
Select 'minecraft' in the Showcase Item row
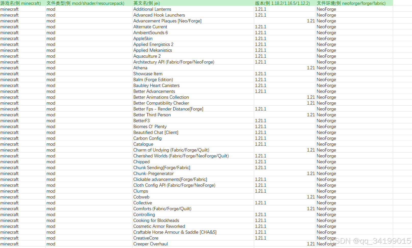(x=23, y=74)
